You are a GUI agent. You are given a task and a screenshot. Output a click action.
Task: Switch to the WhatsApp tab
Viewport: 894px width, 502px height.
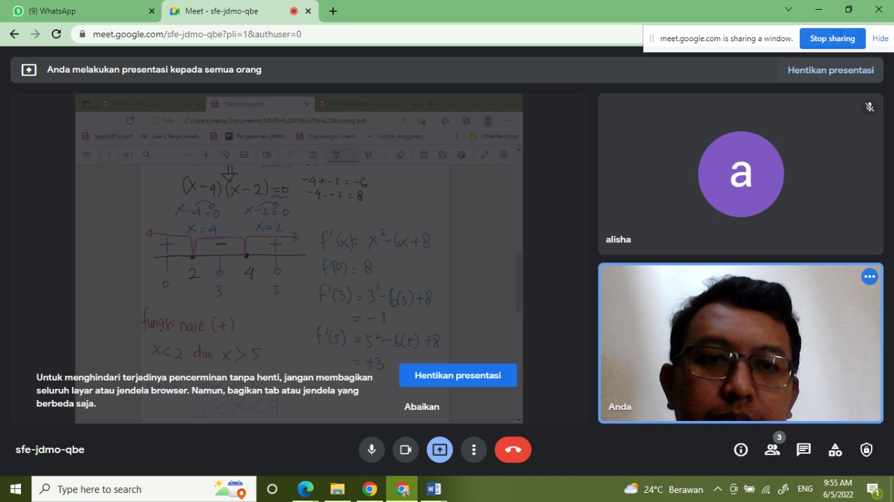(80, 11)
